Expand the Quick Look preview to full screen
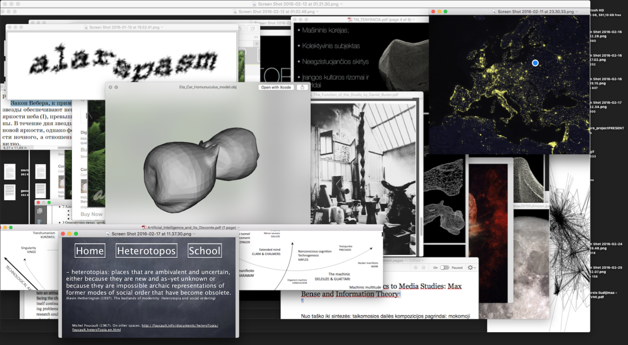This screenshot has width=628, height=345. point(116,87)
